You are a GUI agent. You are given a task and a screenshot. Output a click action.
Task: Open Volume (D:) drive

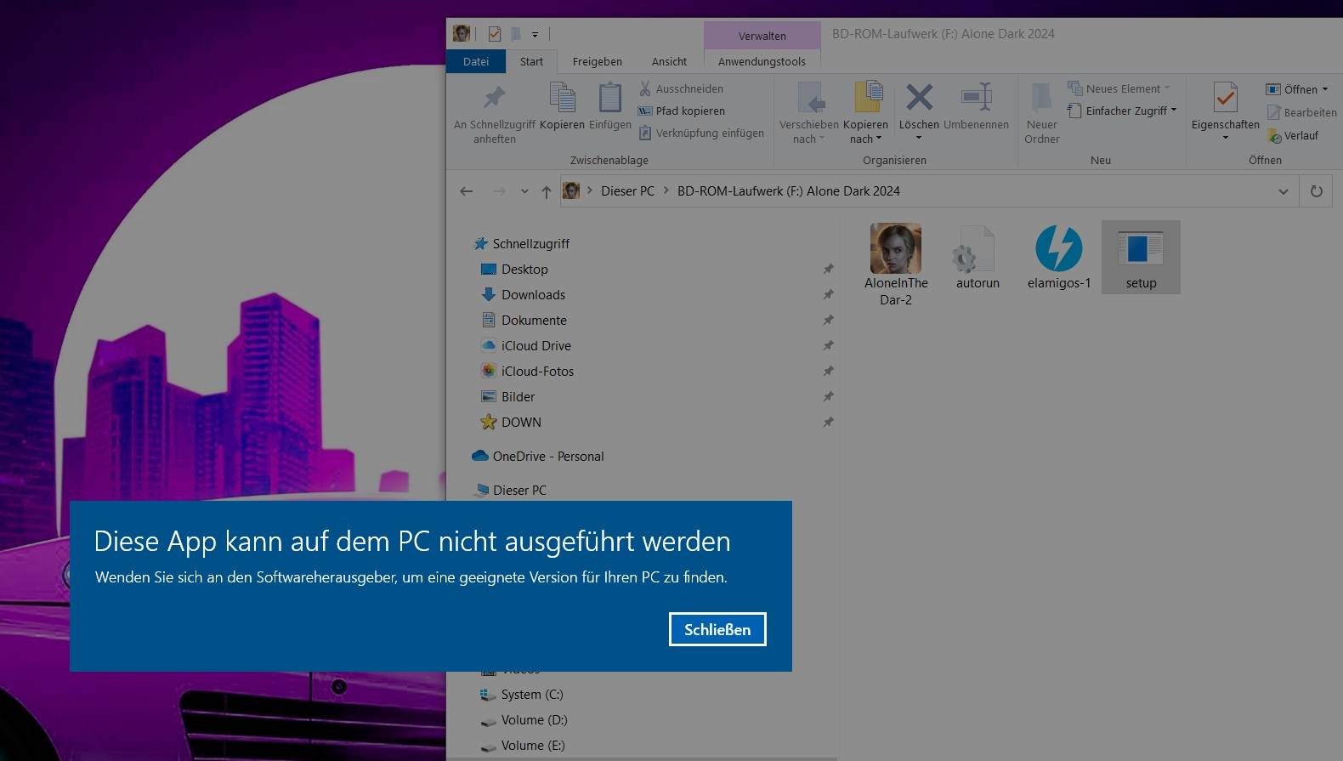tap(534, 720)
